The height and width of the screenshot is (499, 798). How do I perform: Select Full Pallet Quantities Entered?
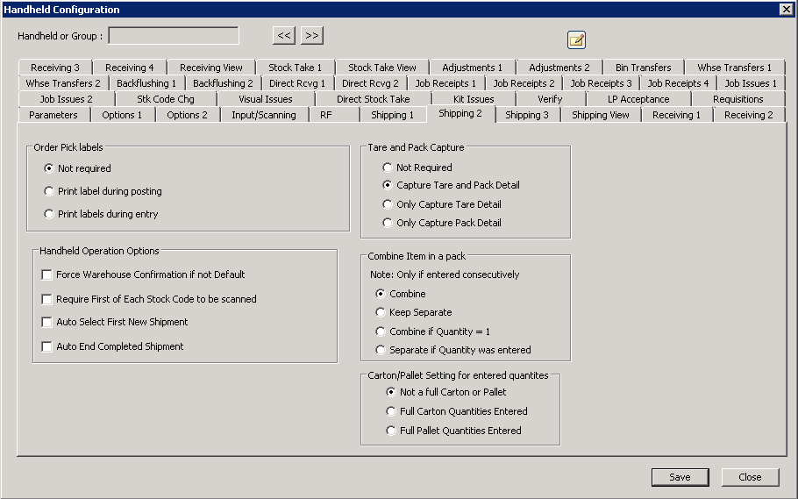[391, 431]
